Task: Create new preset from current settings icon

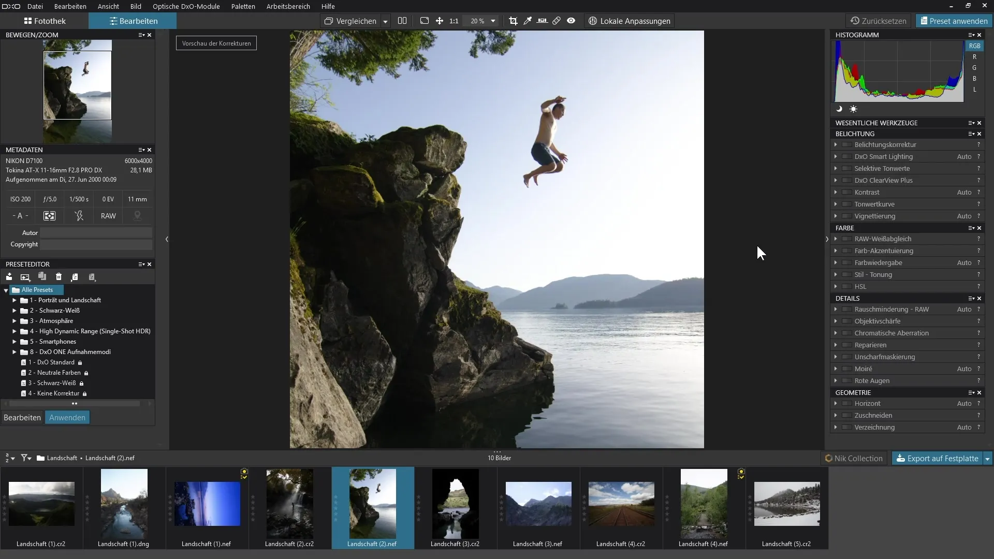Action: [x=25, y=277]
